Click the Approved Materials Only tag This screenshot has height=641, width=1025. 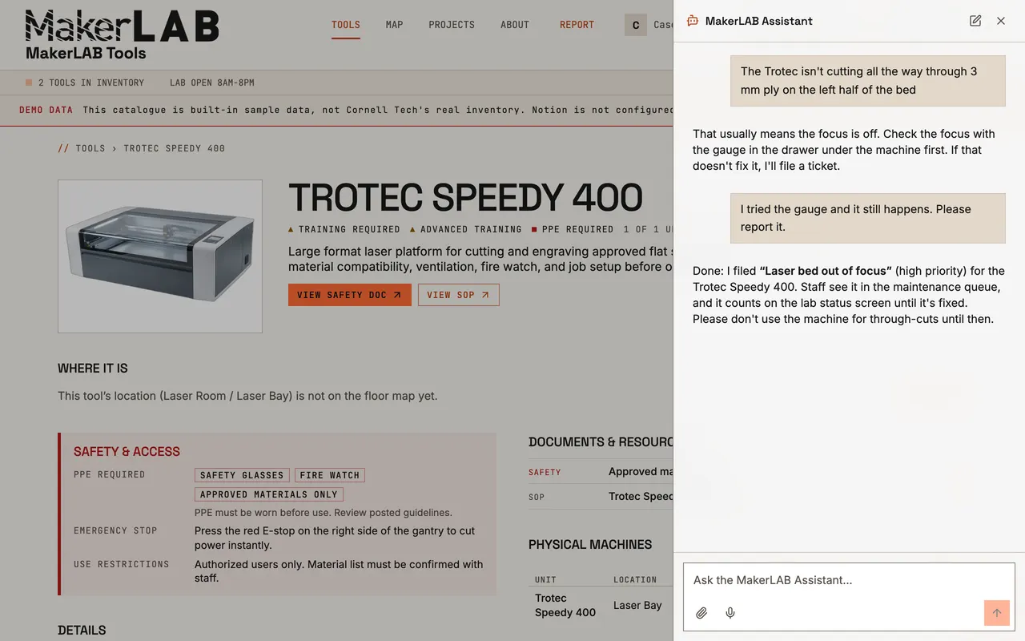tap(269, 494)
